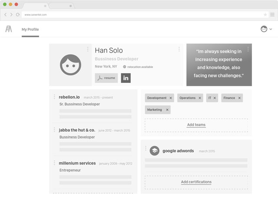The width and height of the screenshot is (278, 208).
Task: Switch to the second browser tab
Action: (62, 6)
